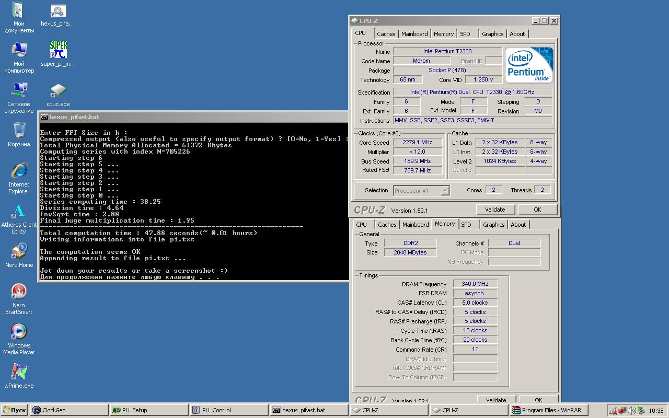Open the hexus_pifast desktop shortcut
This screenshot has width=669, height=418.
[58, 15]
